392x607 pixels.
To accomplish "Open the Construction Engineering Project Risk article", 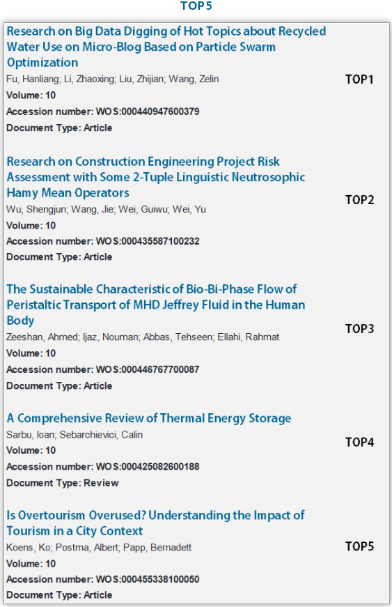I will click(156, 177).
